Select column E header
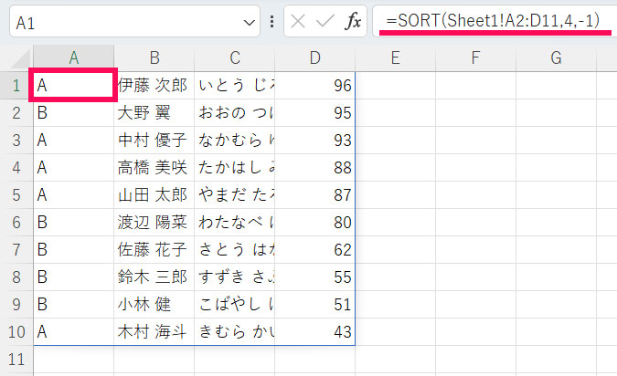 pyautogui.click(x=396, y=58)
